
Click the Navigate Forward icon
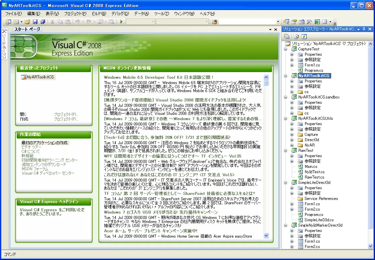112,22
